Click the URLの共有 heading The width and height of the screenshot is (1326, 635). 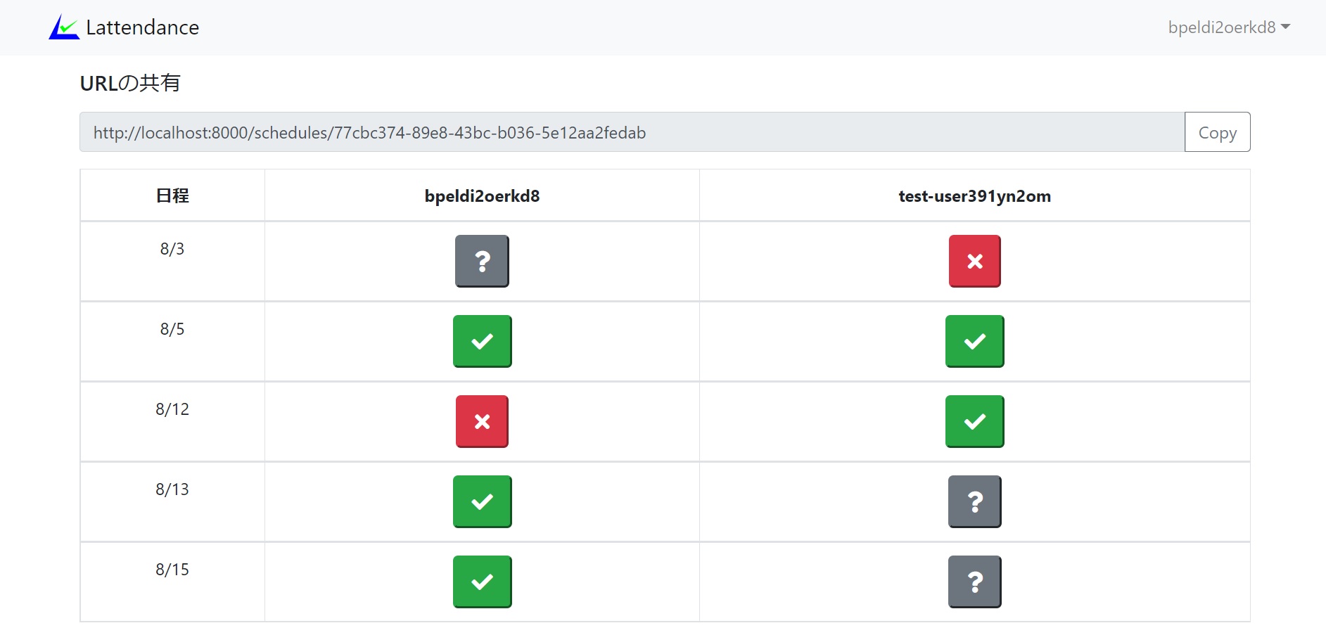click(x=130, y=83)
